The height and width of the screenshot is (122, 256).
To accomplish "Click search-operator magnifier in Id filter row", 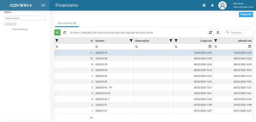I will click(57, 47).
